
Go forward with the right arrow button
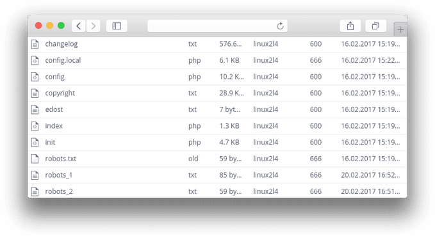tap(94, 26)
